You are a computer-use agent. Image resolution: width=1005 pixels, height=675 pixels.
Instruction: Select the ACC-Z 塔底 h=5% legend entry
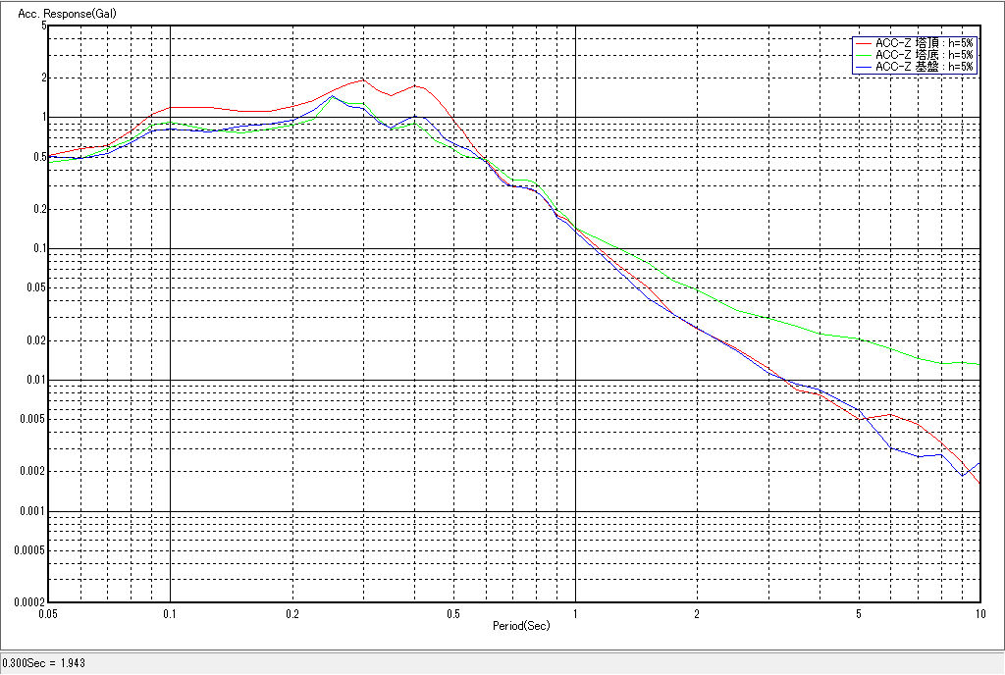tap(923, 55)
